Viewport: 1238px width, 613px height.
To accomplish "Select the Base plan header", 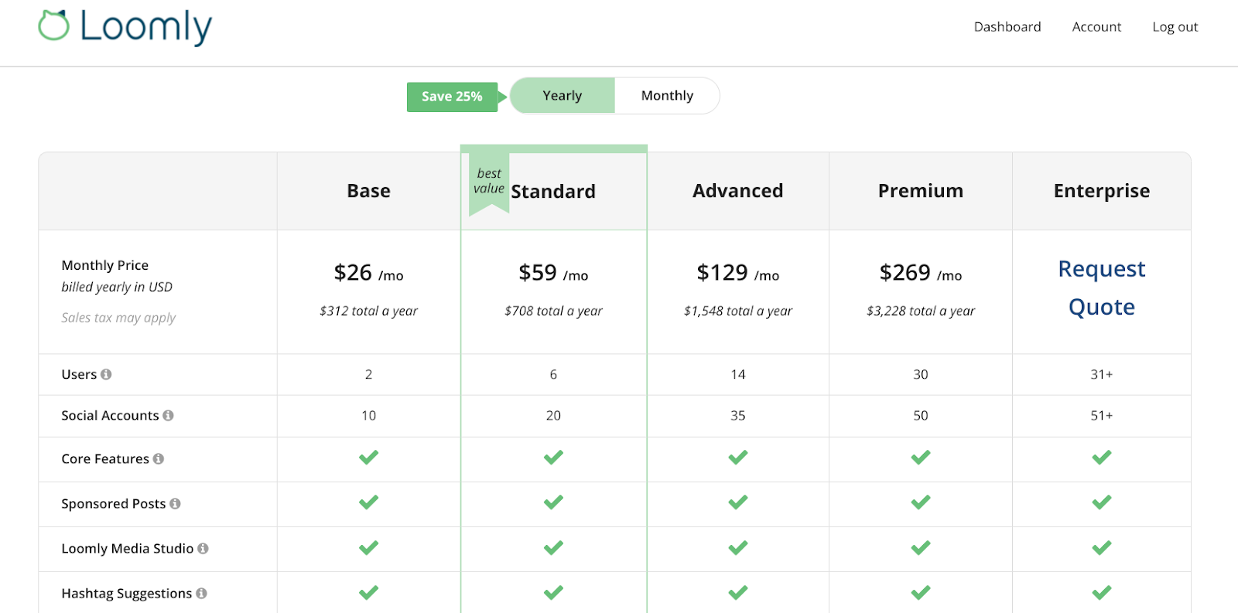I will pos(368,191).
